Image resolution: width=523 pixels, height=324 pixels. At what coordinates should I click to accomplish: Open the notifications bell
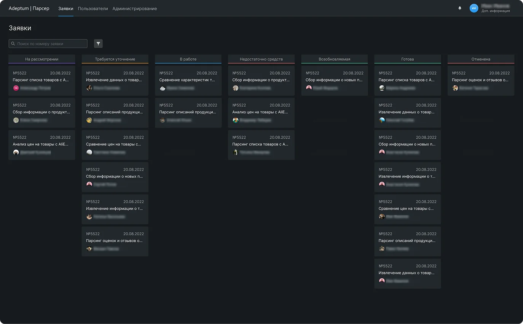coord(460,8)
